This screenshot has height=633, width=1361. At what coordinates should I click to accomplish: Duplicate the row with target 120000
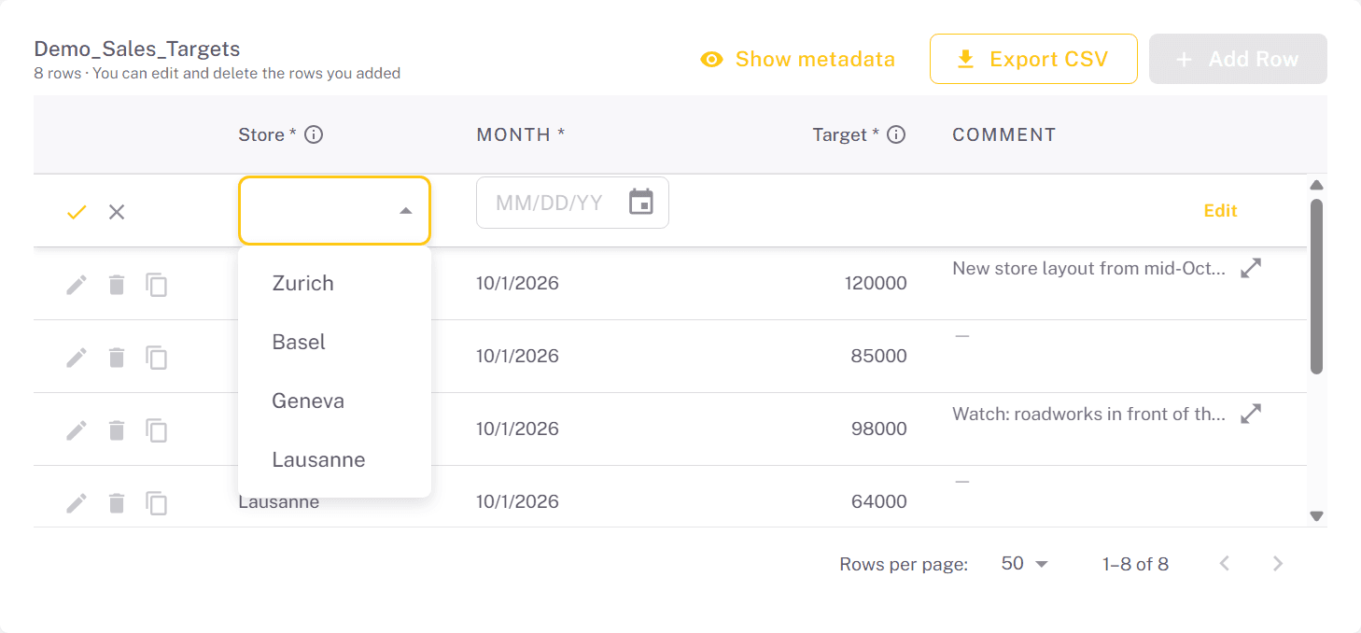(157, 284)
